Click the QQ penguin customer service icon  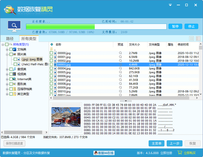(x=96, y=153)
